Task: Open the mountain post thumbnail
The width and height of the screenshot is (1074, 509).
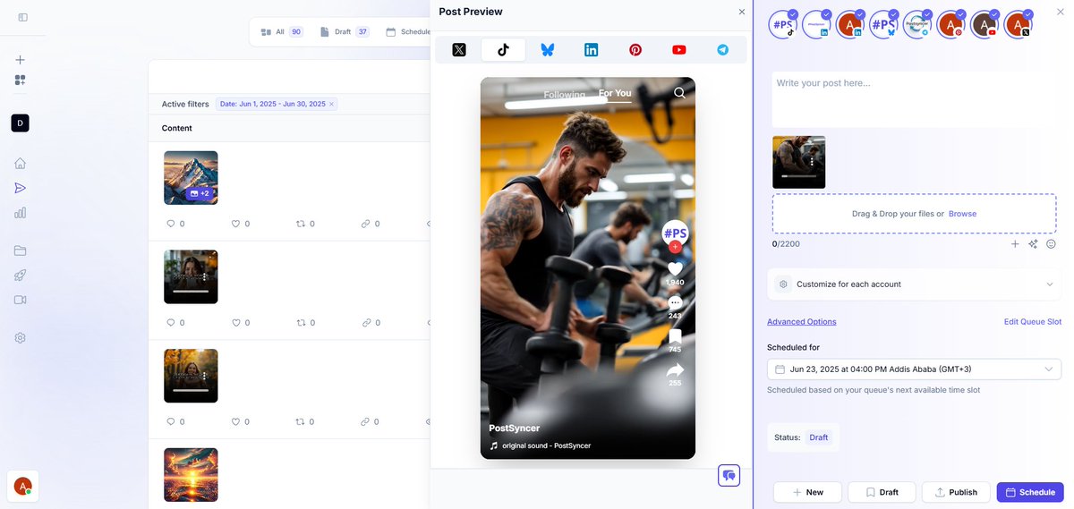Action: point(191,177)
